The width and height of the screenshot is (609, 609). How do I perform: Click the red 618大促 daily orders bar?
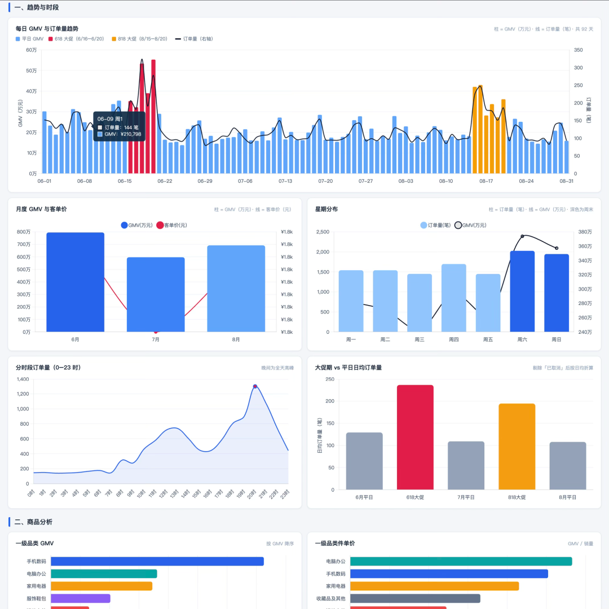pos(415,438)
